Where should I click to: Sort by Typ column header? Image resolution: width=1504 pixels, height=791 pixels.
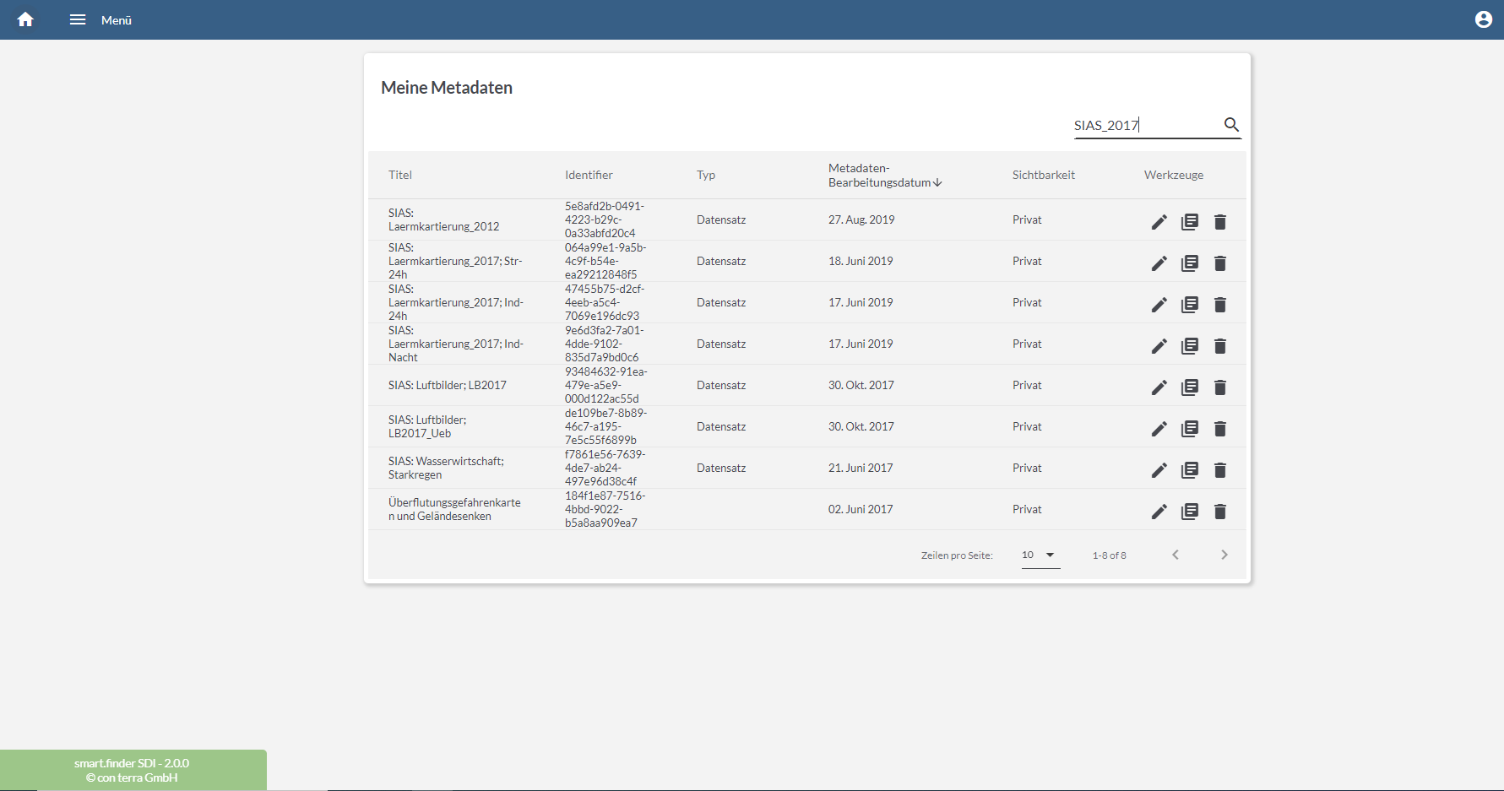tap(706, 175)
